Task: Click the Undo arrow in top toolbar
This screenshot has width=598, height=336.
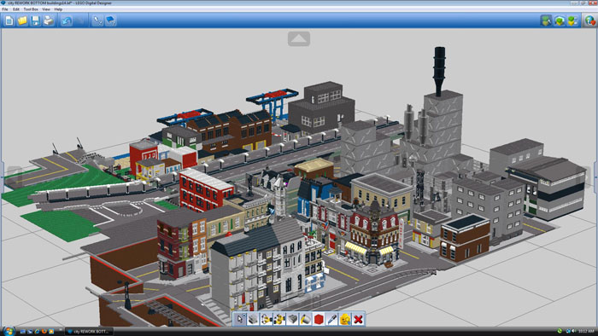Action: coord(67,20)
